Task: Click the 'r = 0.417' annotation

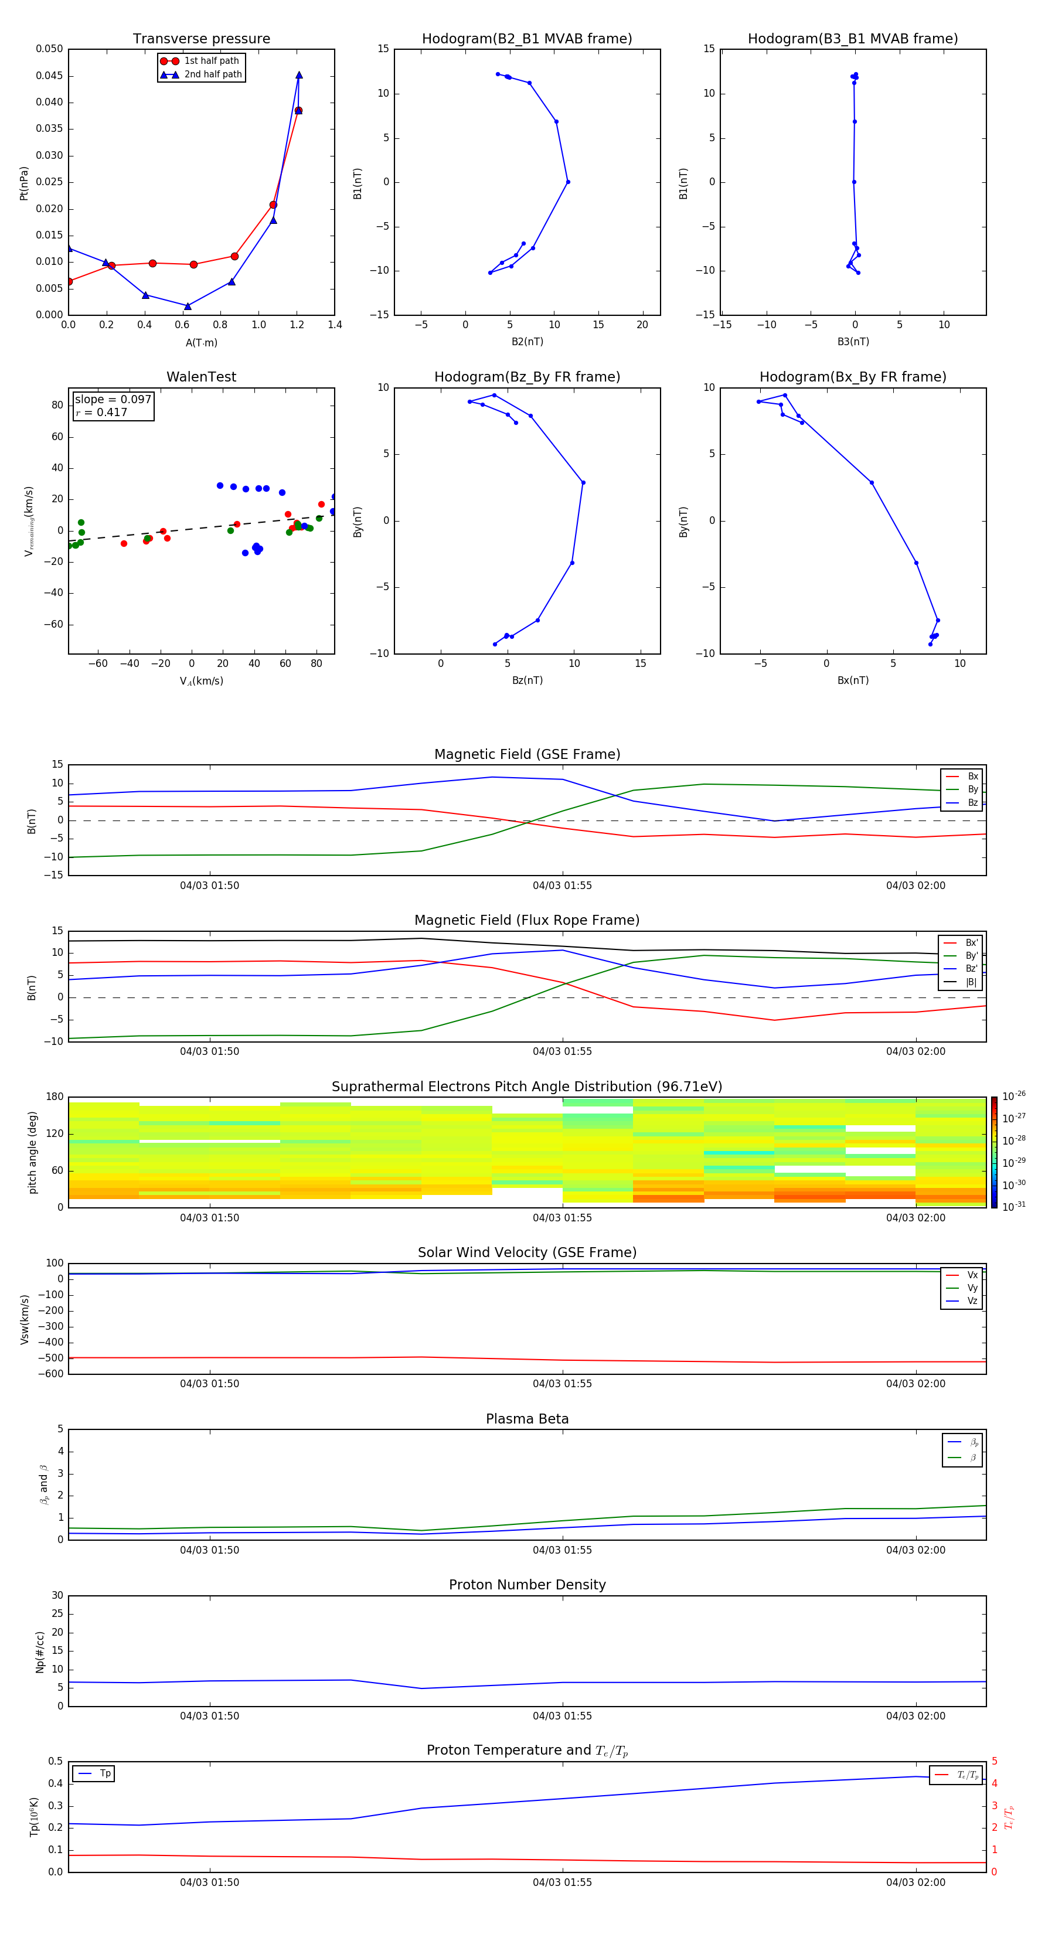Action: (x=101, y=412)
